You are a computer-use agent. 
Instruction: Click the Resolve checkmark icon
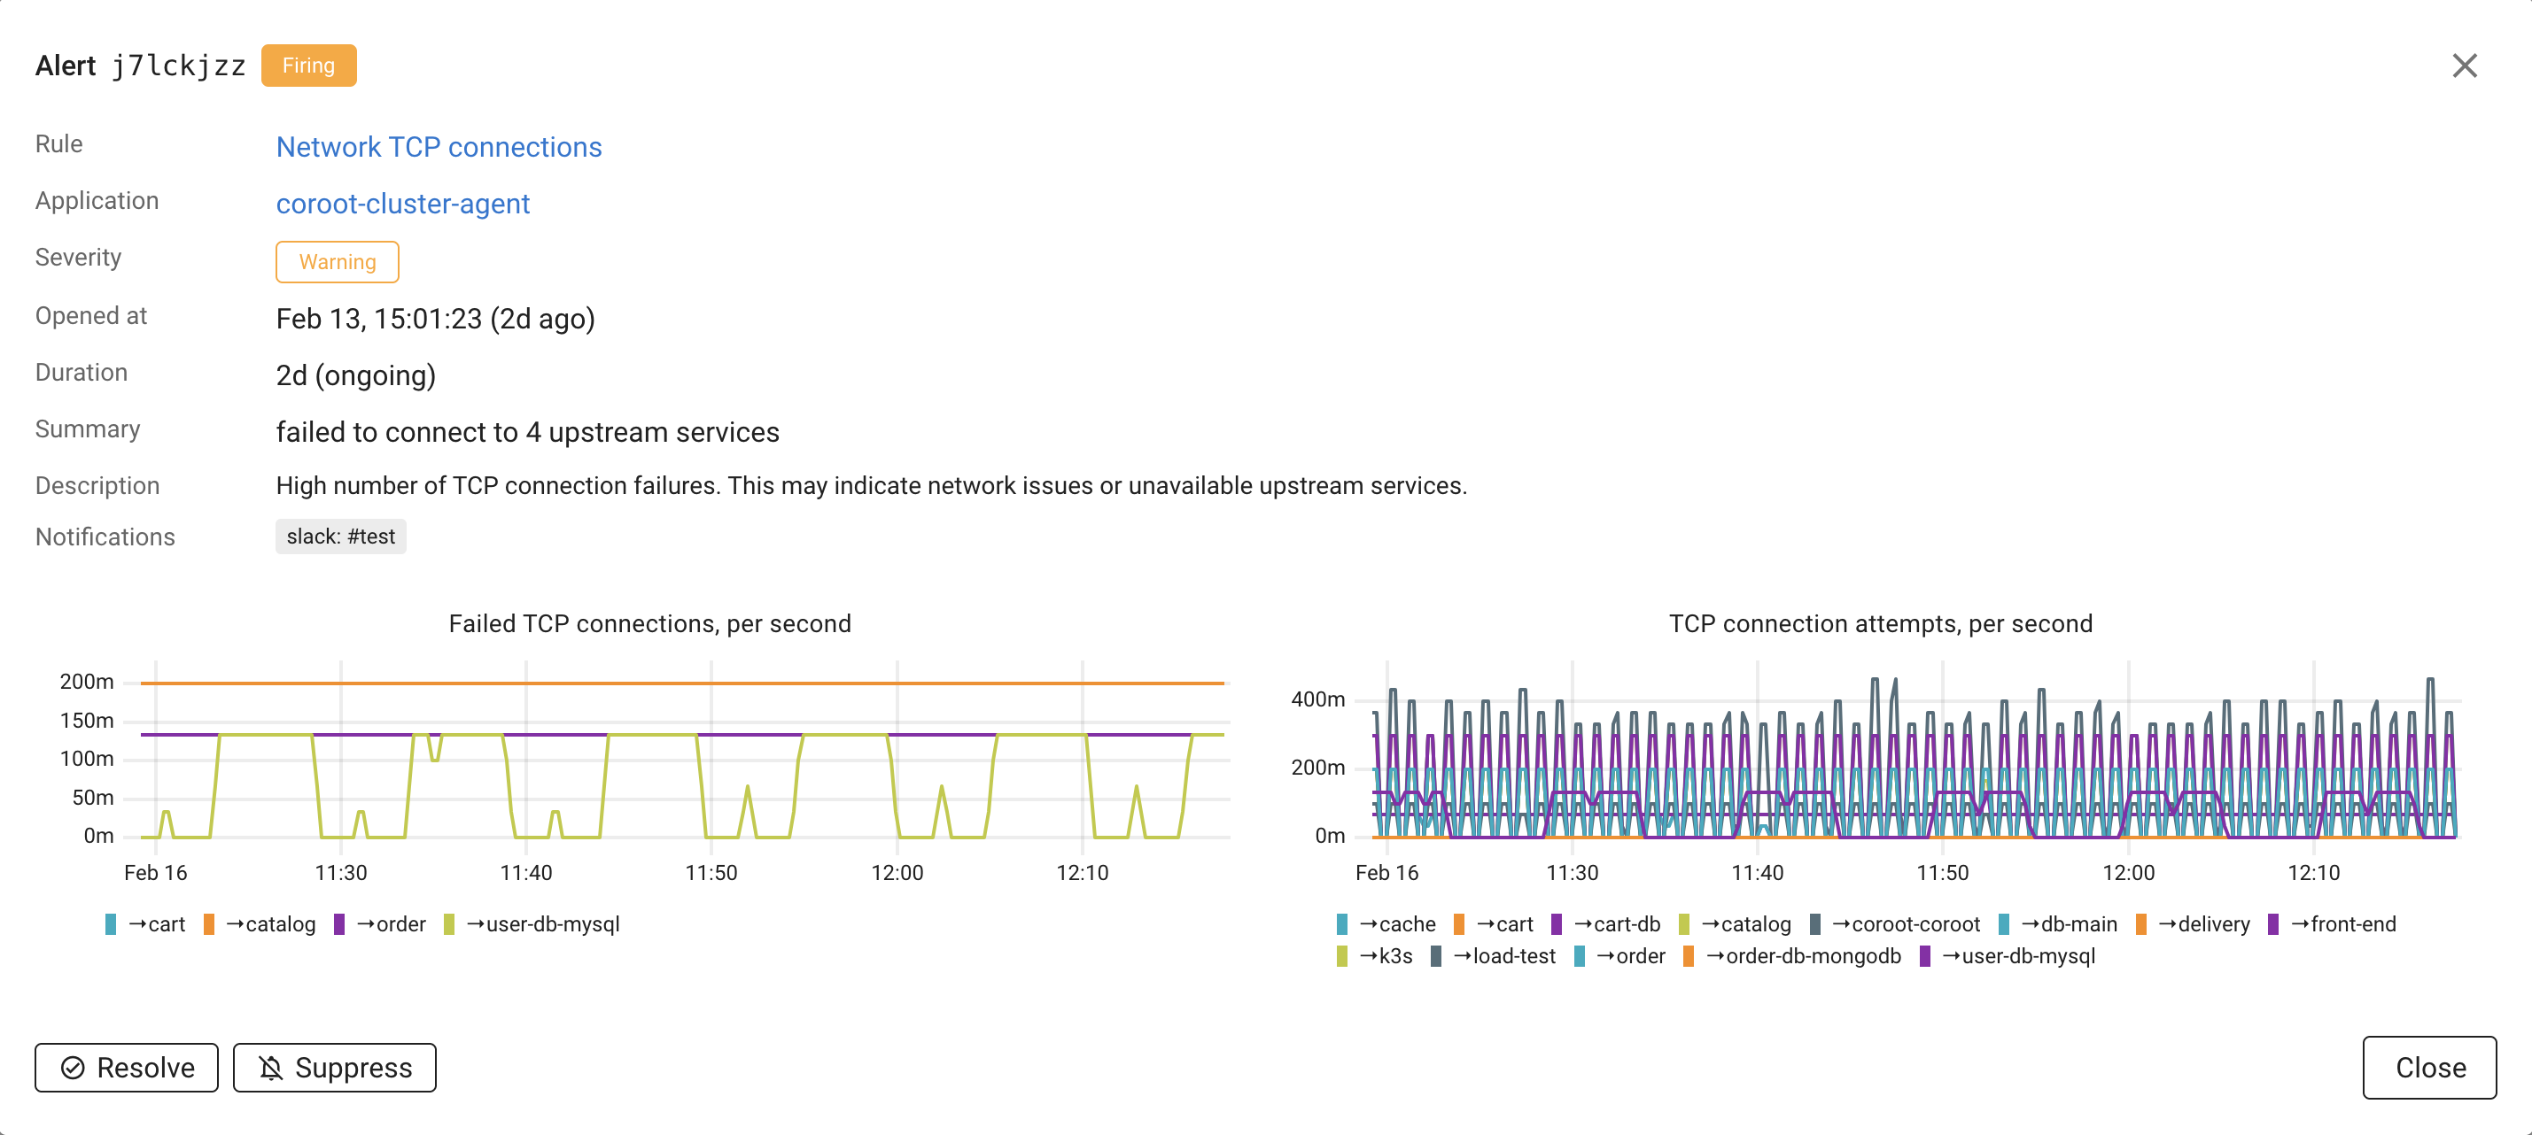73,1067
